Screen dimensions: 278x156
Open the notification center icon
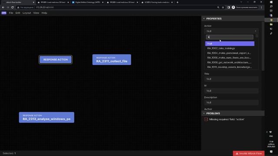pos(271,152)
